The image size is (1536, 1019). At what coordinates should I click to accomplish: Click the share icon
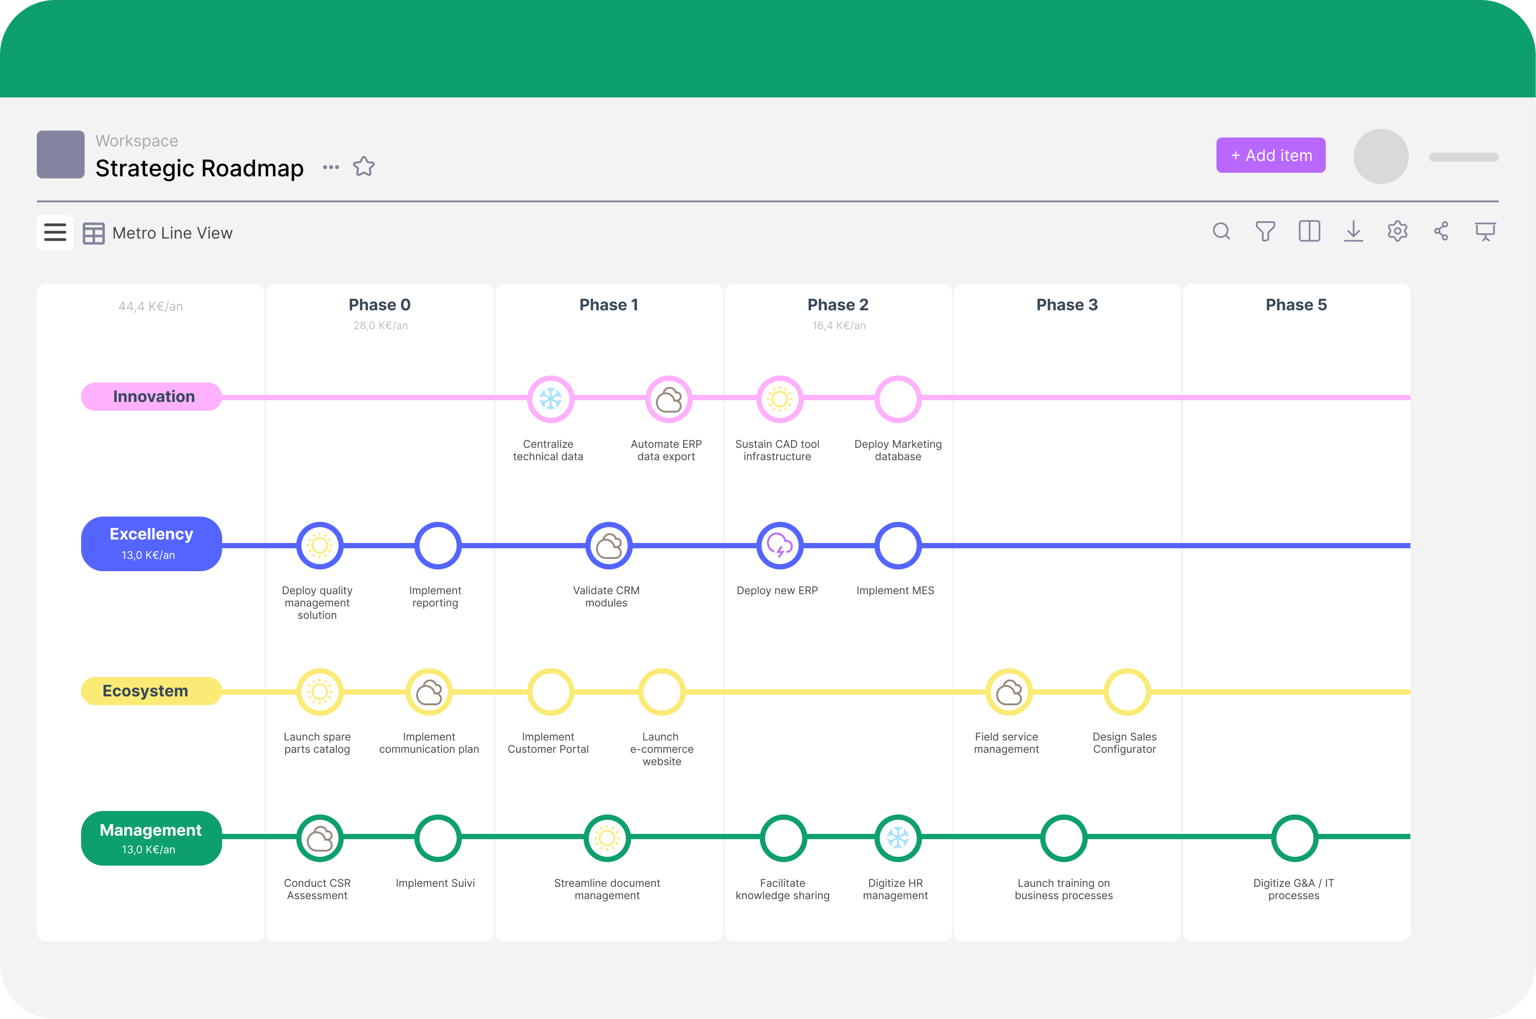pos(1441,231)
